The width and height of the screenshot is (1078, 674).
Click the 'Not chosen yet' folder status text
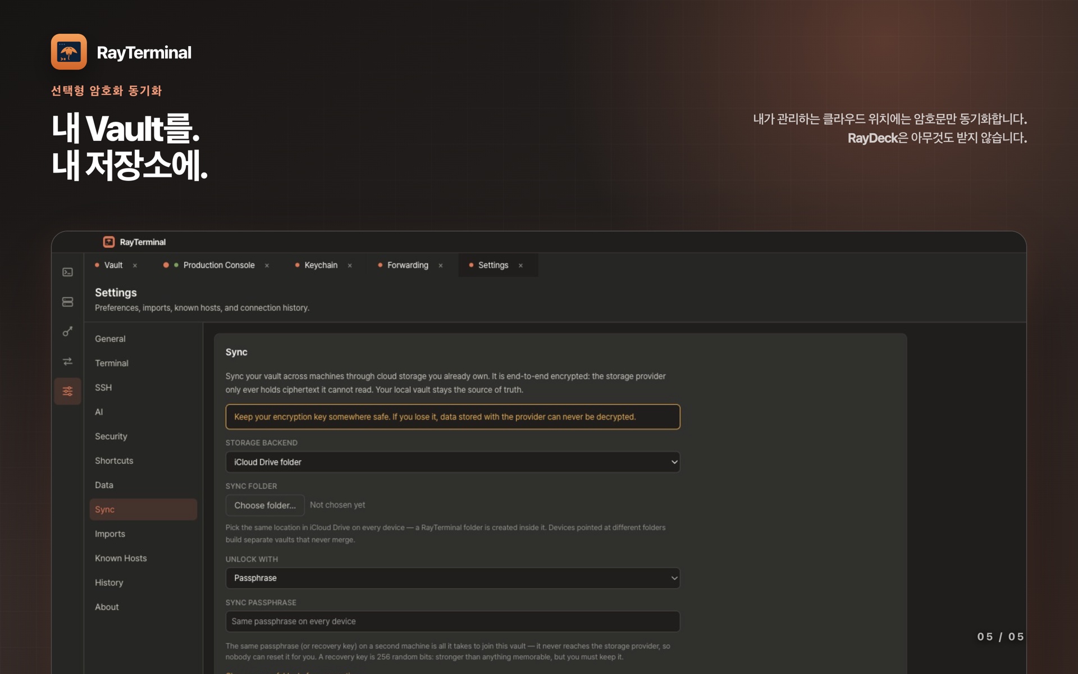tap(337, 505)
